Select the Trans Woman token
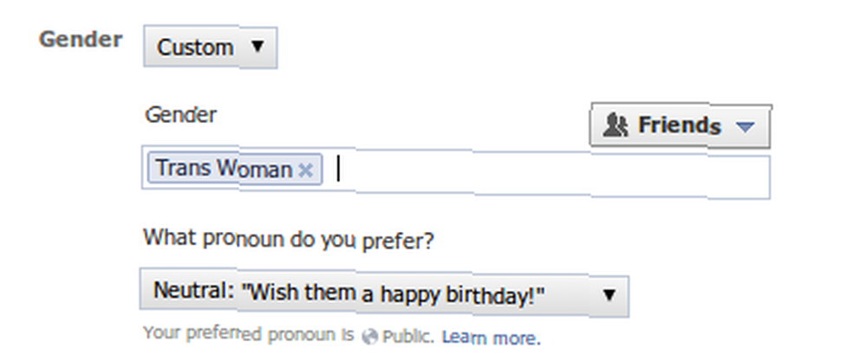Image resolution: width=867 pixels, height=361 pixels. (x=234, y=169)
